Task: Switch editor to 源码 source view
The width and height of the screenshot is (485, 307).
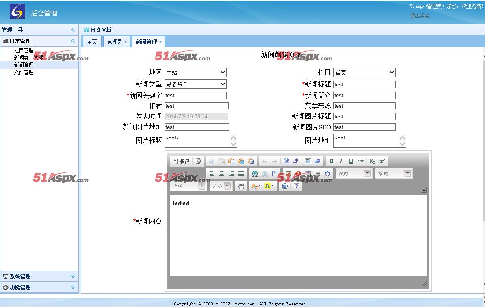Action: pyautogui.click(x=181, y=161)
